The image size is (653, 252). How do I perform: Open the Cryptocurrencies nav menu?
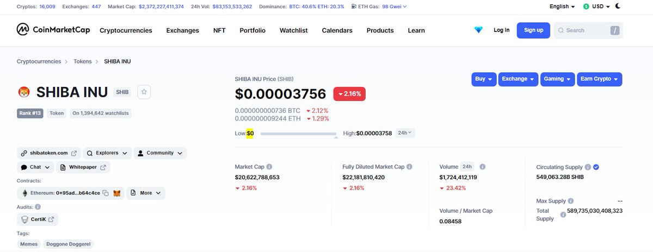(x=126, y=30)
